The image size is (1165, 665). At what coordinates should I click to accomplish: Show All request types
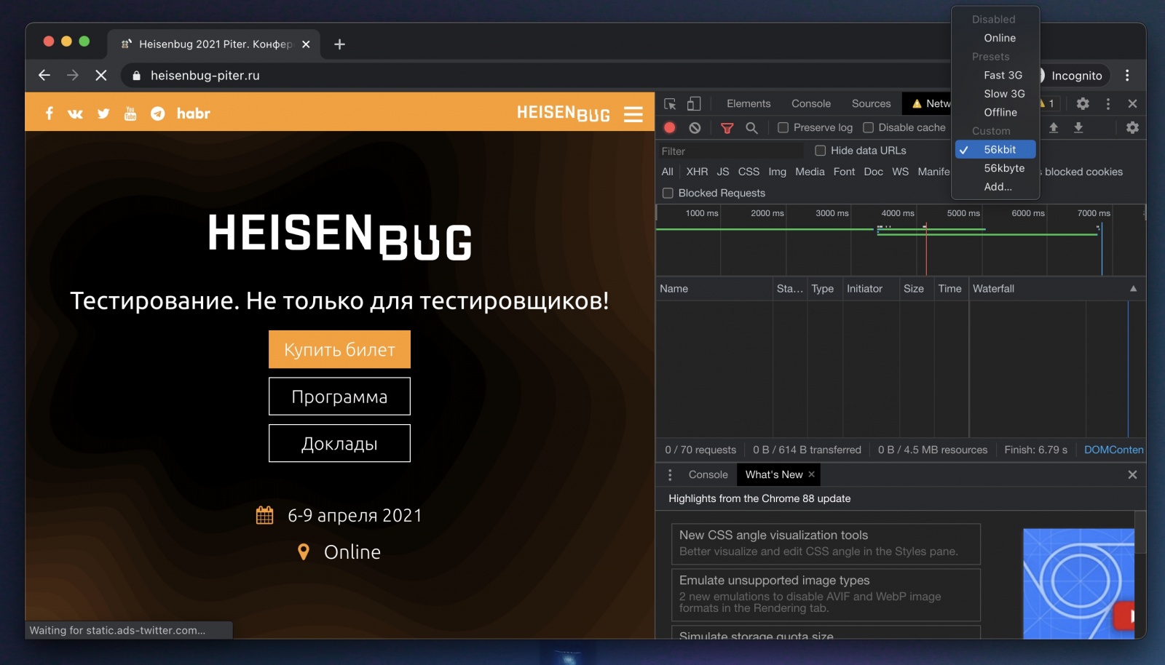668,172
